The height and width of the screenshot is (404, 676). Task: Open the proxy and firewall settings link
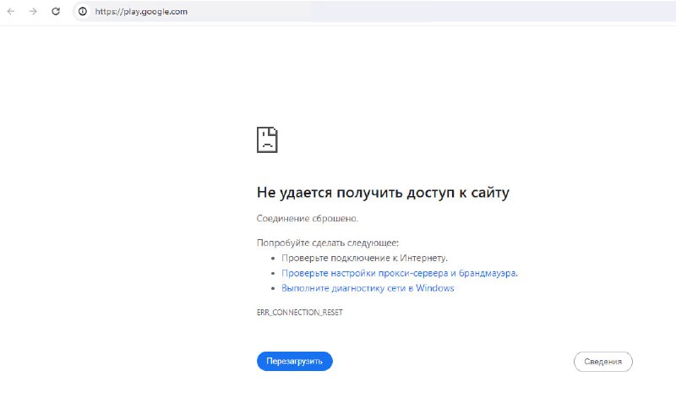pyautogui.click(x=399, y=273)
